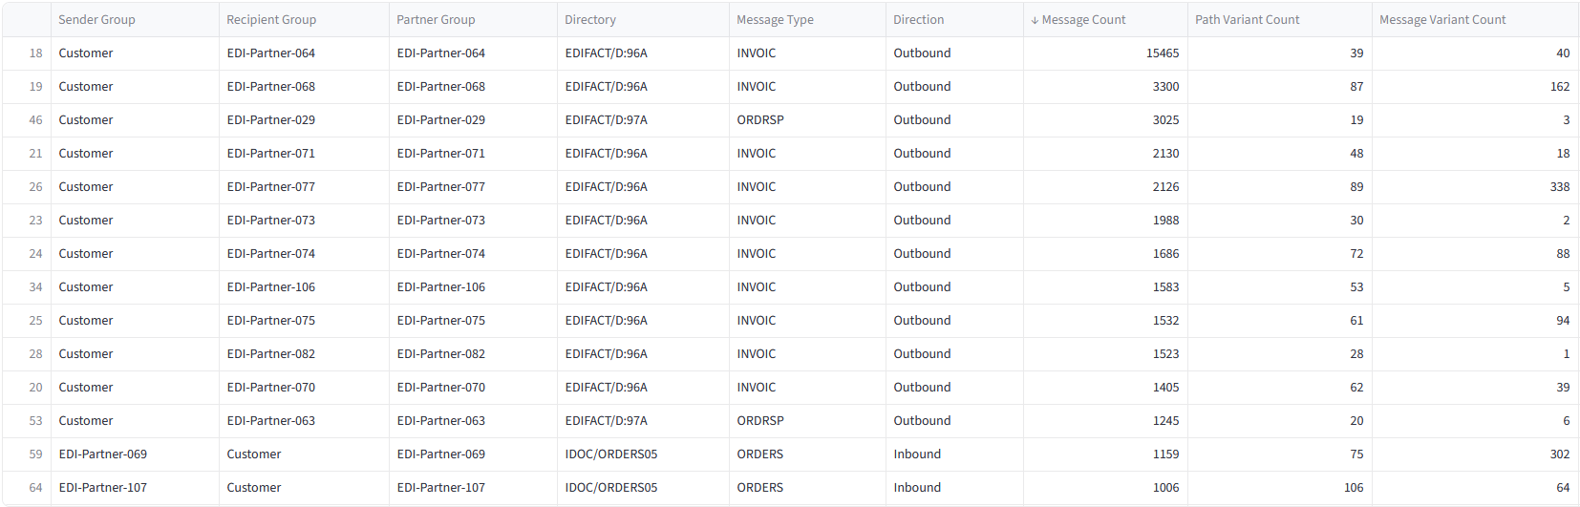Click the Directory column header
Image resolution: width=1580 pixels, height=507 pixels.
tap(590, 20)
